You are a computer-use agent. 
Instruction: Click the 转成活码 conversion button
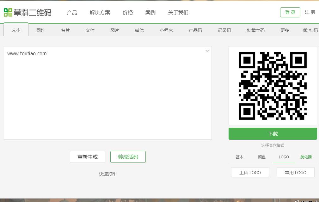click(128, 157)
